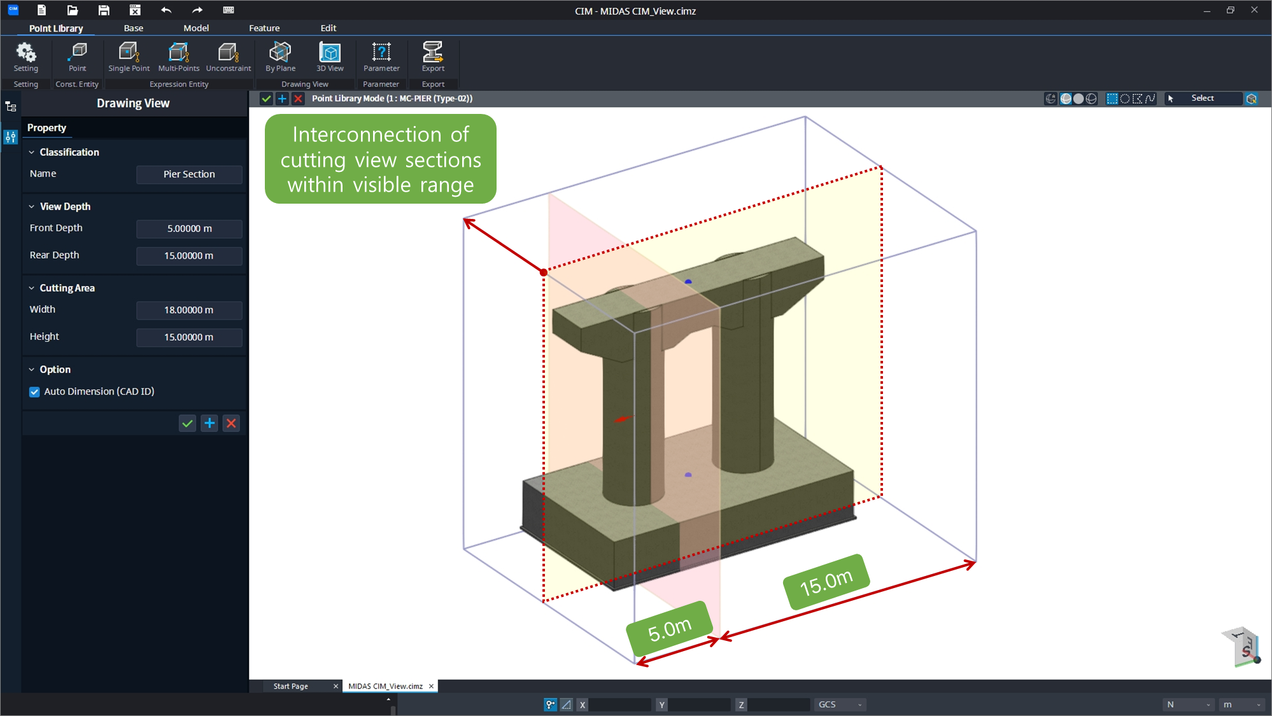
Task: Uncheck Auto Dimension (CAD ID) checkbox
Action: point(34,392)
